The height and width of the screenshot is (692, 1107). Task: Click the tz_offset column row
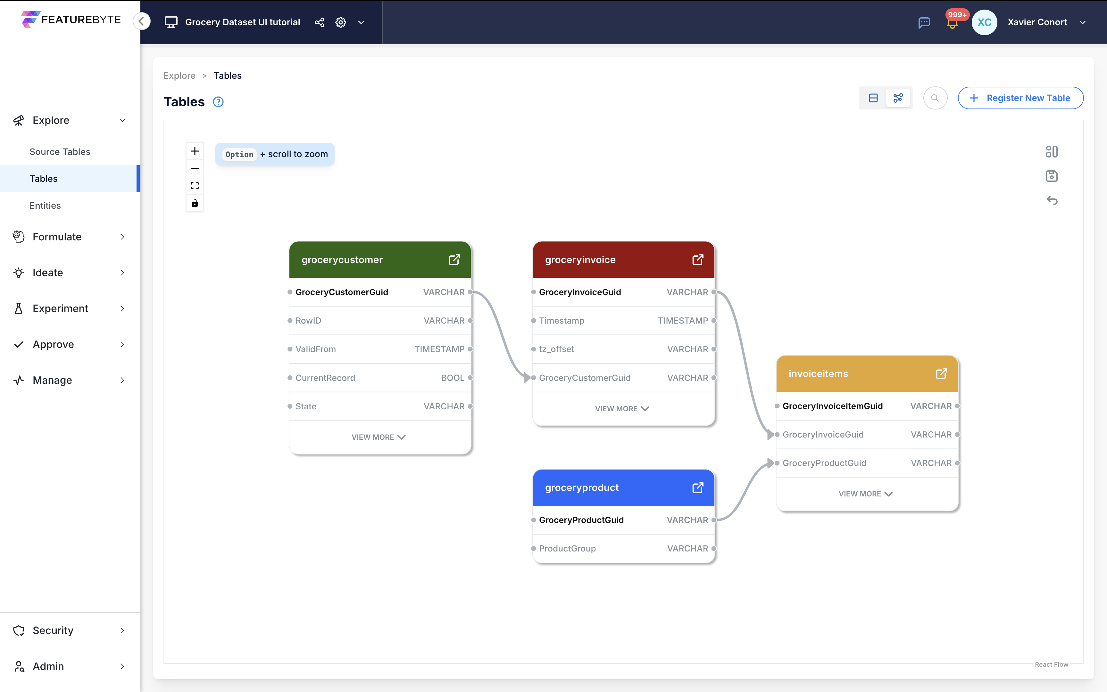coord(623,349)
